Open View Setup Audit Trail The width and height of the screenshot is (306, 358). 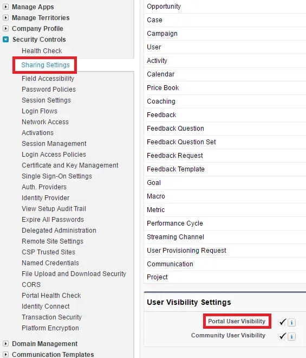tap(54, 209)
